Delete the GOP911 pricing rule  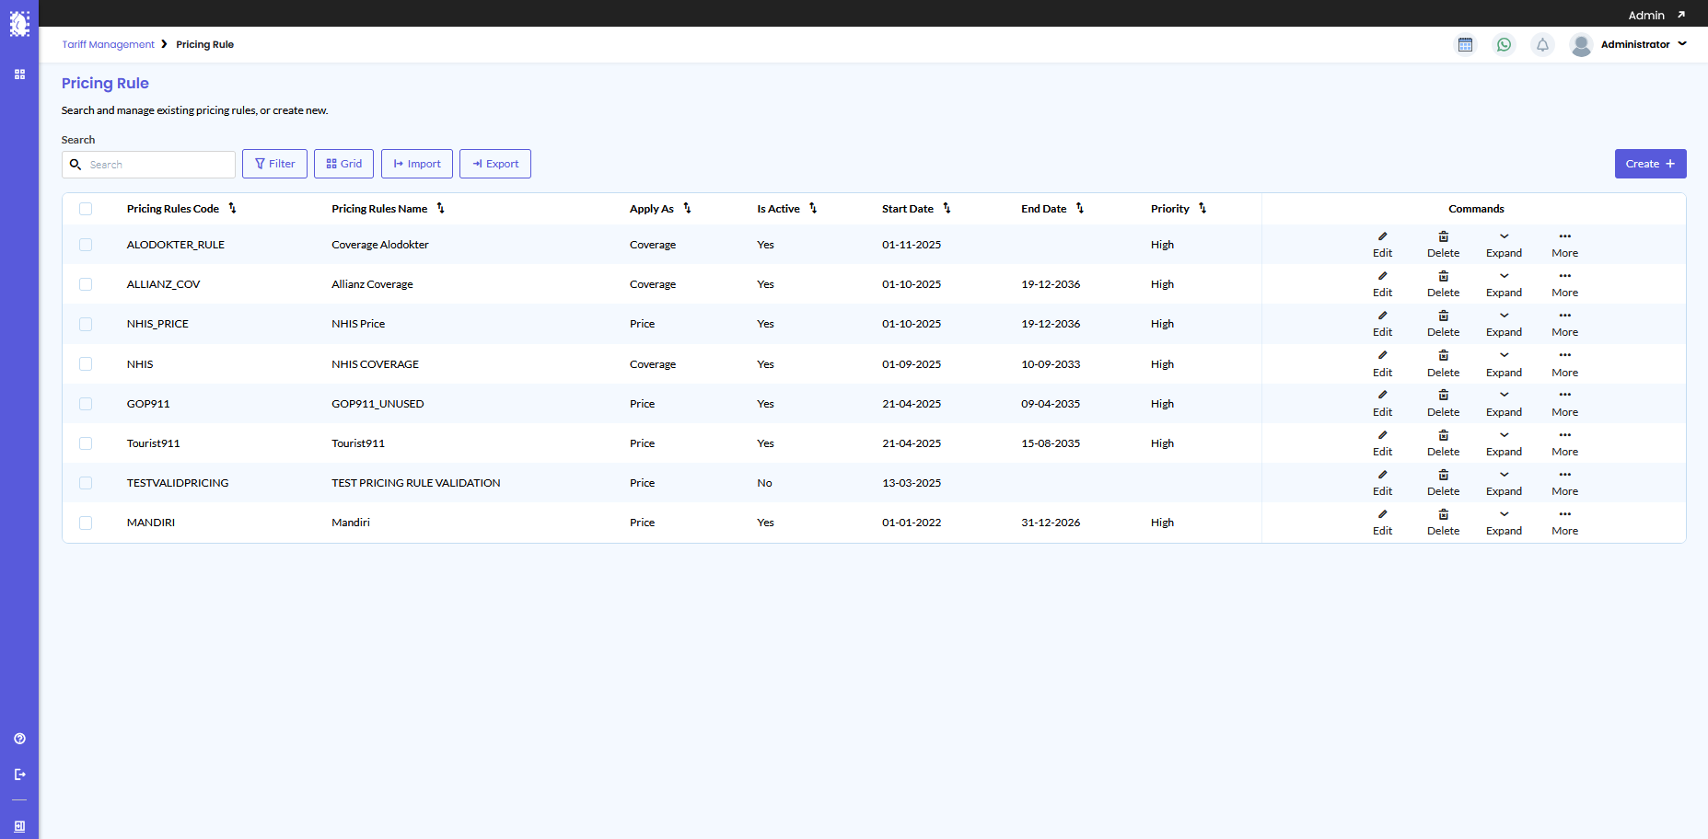pos(1443,404)
